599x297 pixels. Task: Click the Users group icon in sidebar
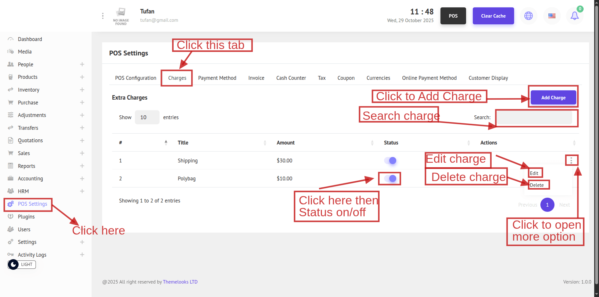click(11, 229)
